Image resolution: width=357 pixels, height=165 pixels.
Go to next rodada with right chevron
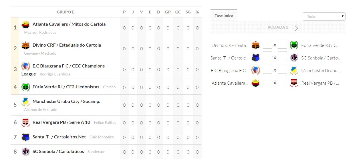pyautogui.click(x=296, y=28)
